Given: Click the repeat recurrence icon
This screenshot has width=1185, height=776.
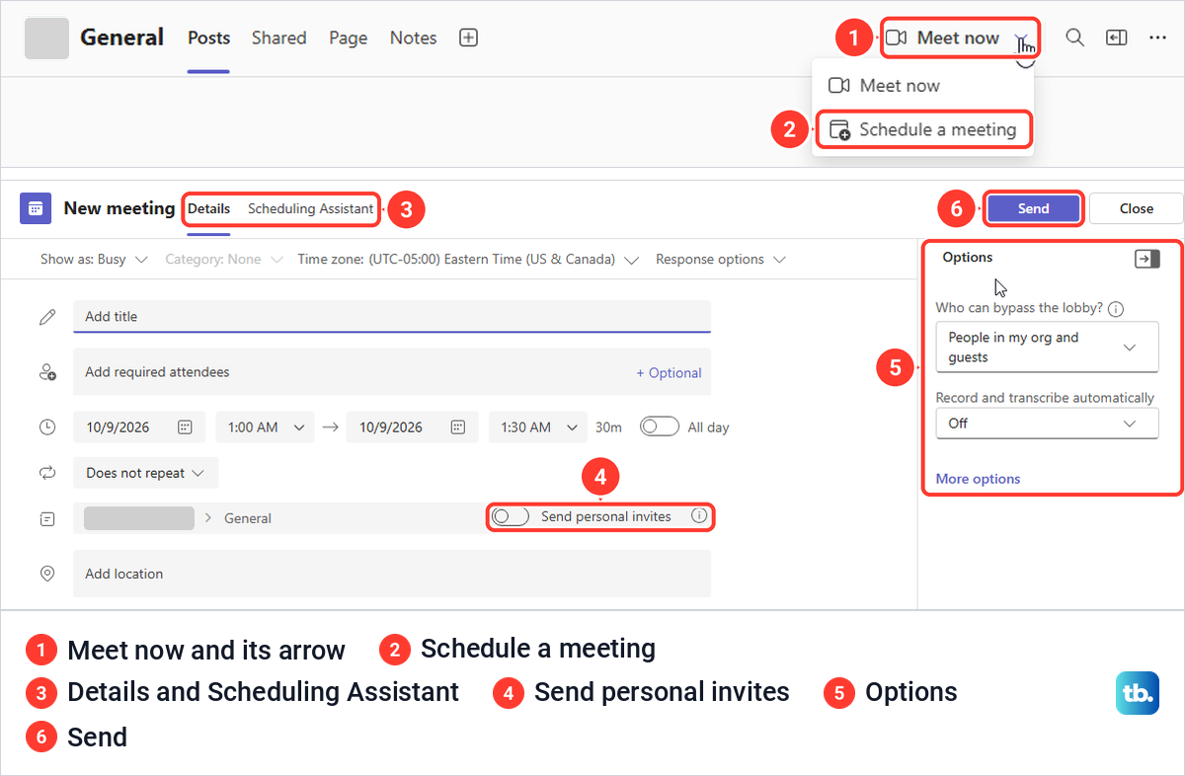Looking at the screenshot, I should coord(46,473).
